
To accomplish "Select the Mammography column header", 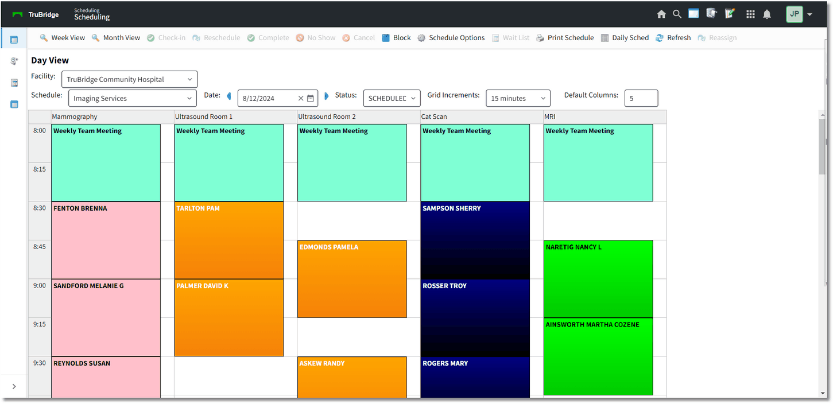I will click(112, 116).
